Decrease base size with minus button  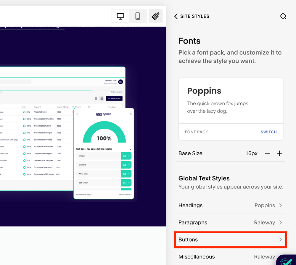coord(267,153)
